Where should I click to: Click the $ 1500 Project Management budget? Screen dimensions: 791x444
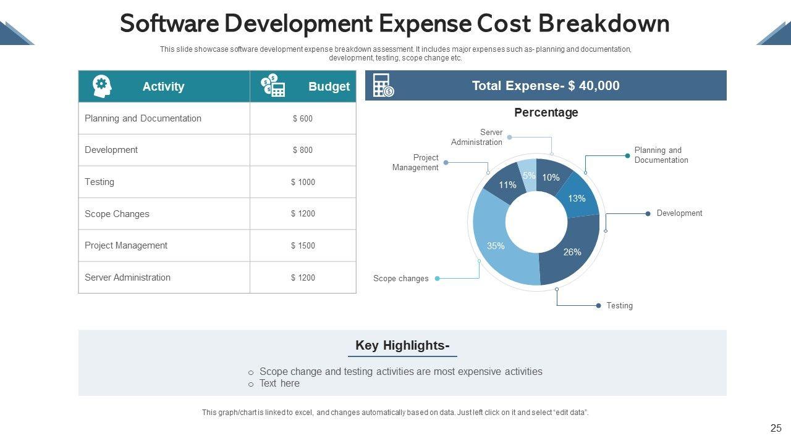(303, 245)
